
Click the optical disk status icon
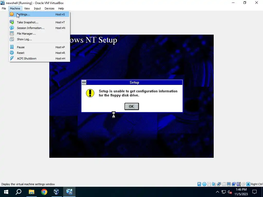point(204,184)
